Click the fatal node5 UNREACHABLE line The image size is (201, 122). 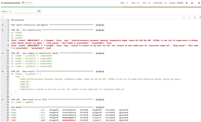105,47
